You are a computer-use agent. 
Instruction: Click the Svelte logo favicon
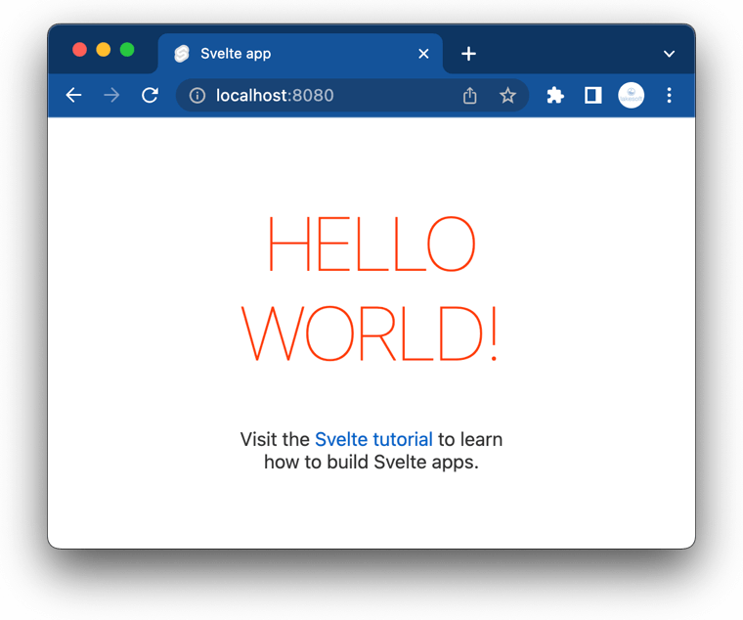pos(182,54)
